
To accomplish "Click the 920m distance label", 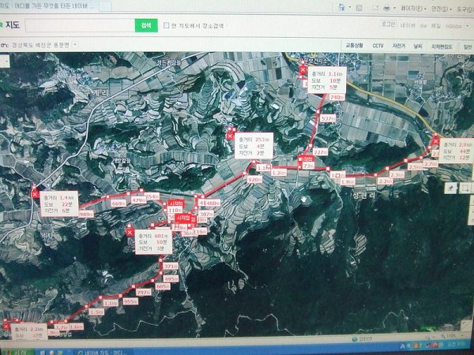I will click(x=254, y=180).
